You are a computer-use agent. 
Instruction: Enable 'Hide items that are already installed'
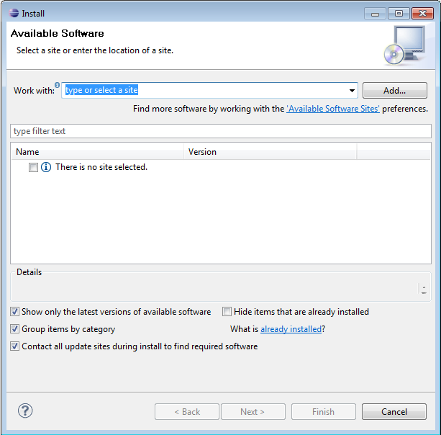click(x=227, y=312)
